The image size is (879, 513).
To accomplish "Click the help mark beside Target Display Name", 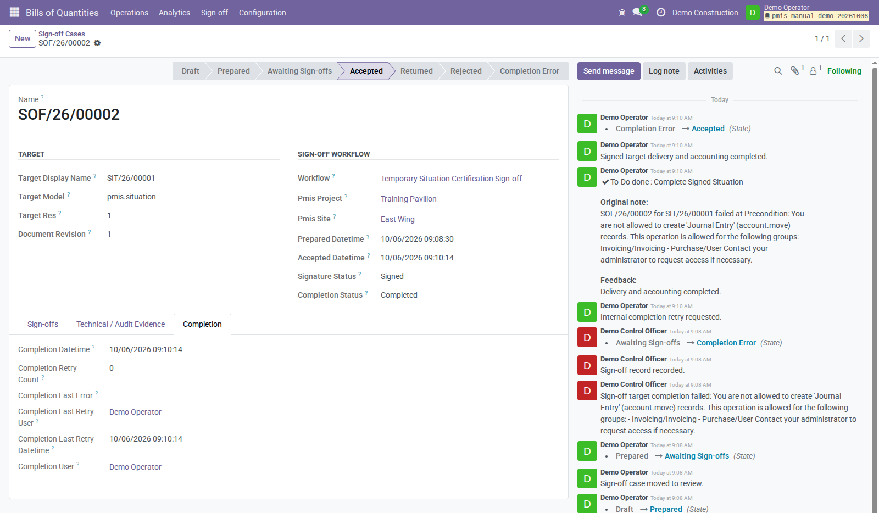I will click(x=95, y=176).
